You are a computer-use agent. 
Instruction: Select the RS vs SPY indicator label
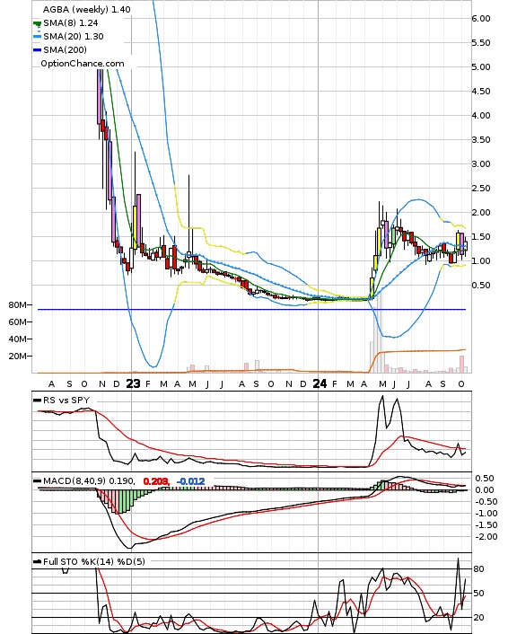click(x=66, y=400)
